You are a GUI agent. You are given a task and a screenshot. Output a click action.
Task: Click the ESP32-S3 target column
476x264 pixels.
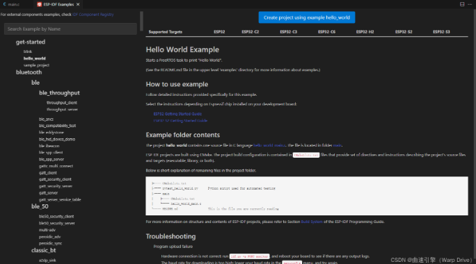pos(441,32)
